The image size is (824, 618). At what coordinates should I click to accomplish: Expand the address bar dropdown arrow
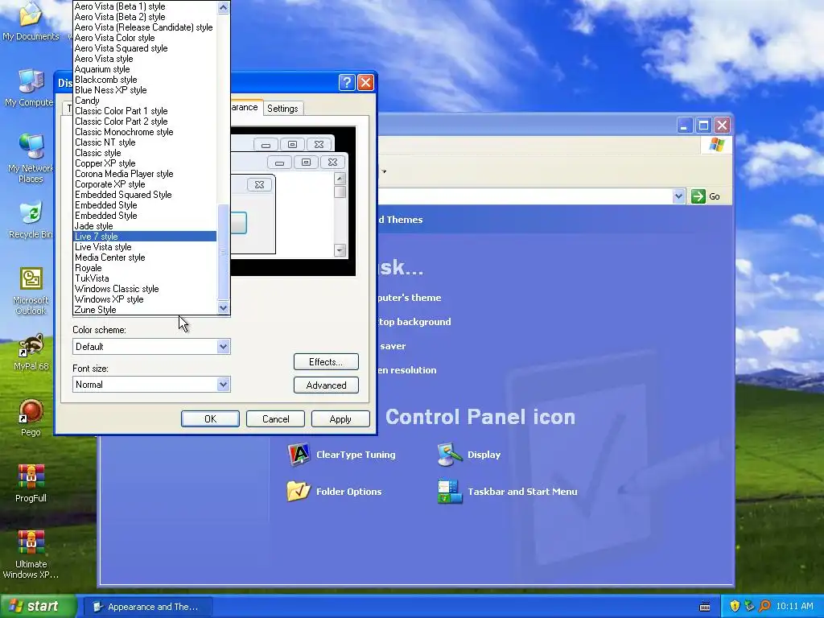click(x=678, y=196)
